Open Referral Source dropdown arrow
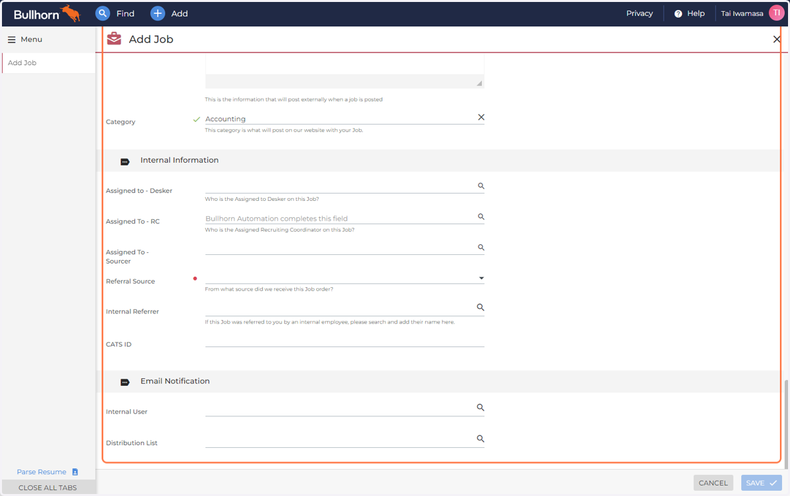This screenshot has height=496, width=790. 481,278
